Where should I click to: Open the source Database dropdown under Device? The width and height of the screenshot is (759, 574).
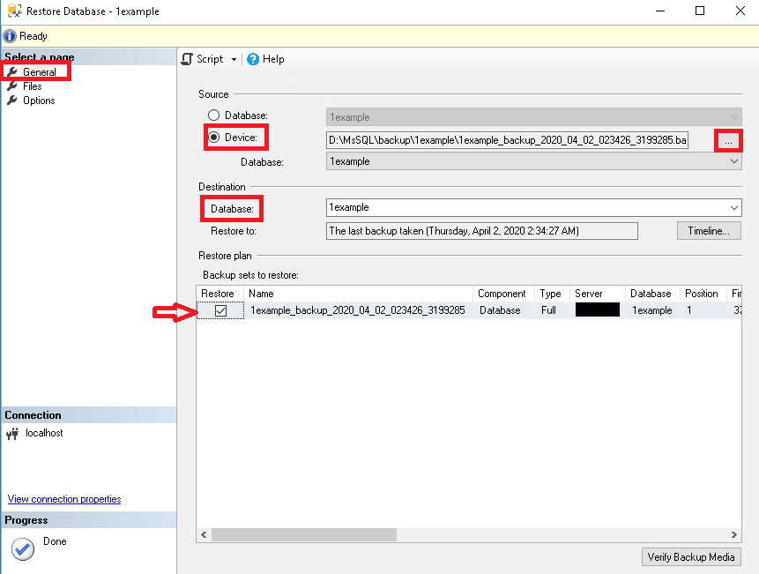[x=733, y=162]
